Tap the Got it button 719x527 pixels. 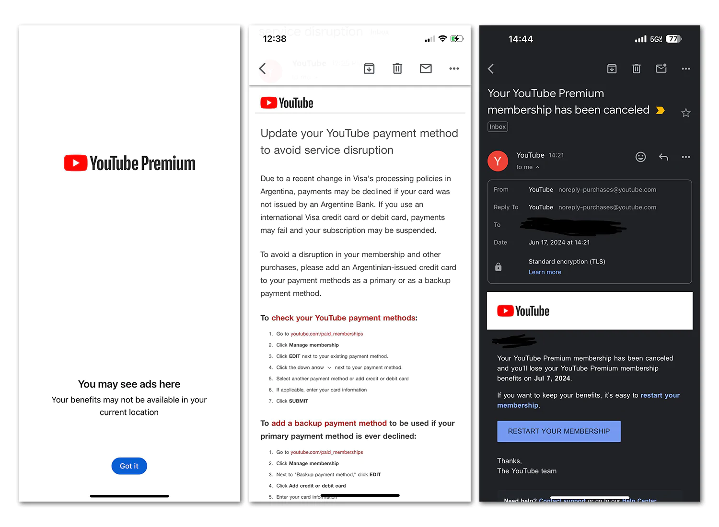click(129, 466)
